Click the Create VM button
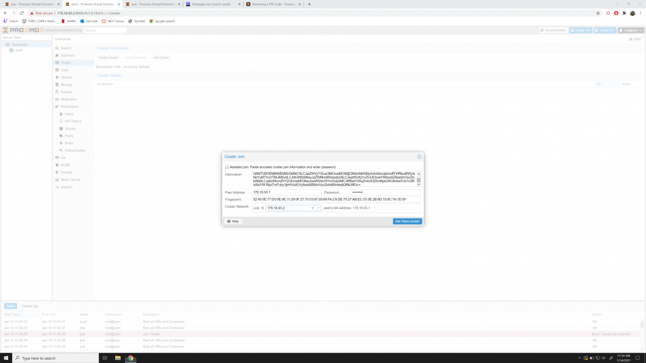This screenshot has height=363, width=646. (x=580, y=30)
